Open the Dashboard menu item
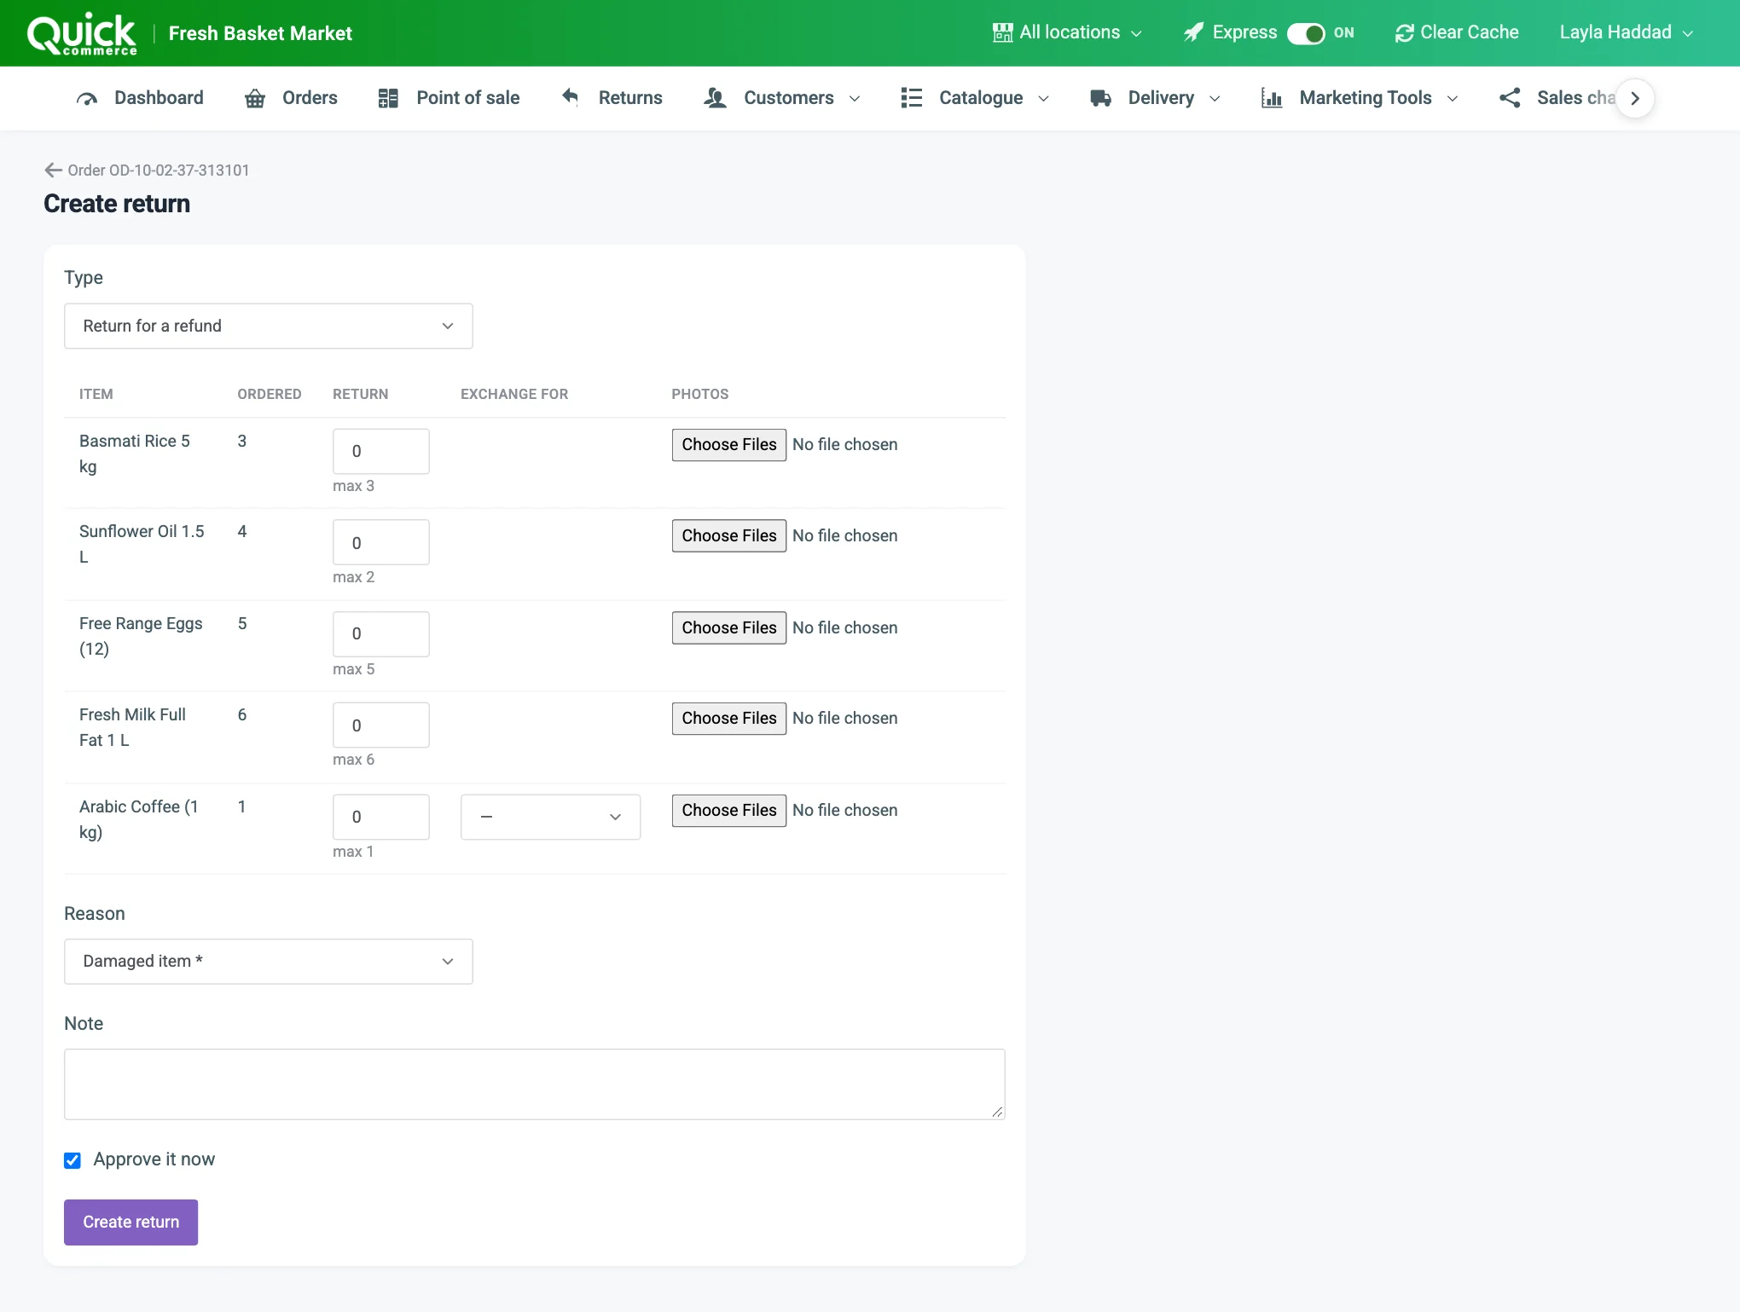Screen dimensions: 1740x1312 click(140, 98)
